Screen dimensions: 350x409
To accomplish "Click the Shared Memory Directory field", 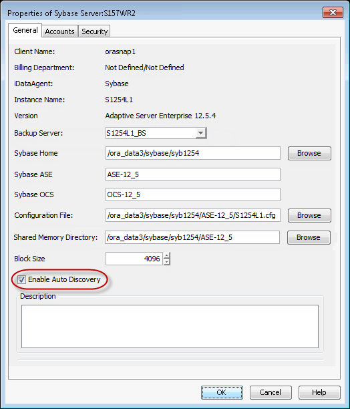I will point(192,237).
